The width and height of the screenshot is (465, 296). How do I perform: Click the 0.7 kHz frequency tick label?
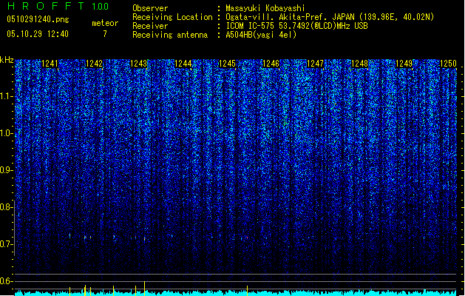(x=7, y=244)
